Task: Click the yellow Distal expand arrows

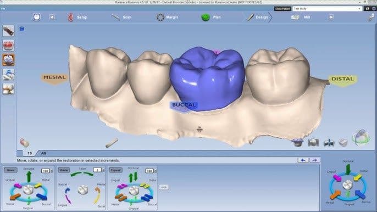Action: pos(145,186)
